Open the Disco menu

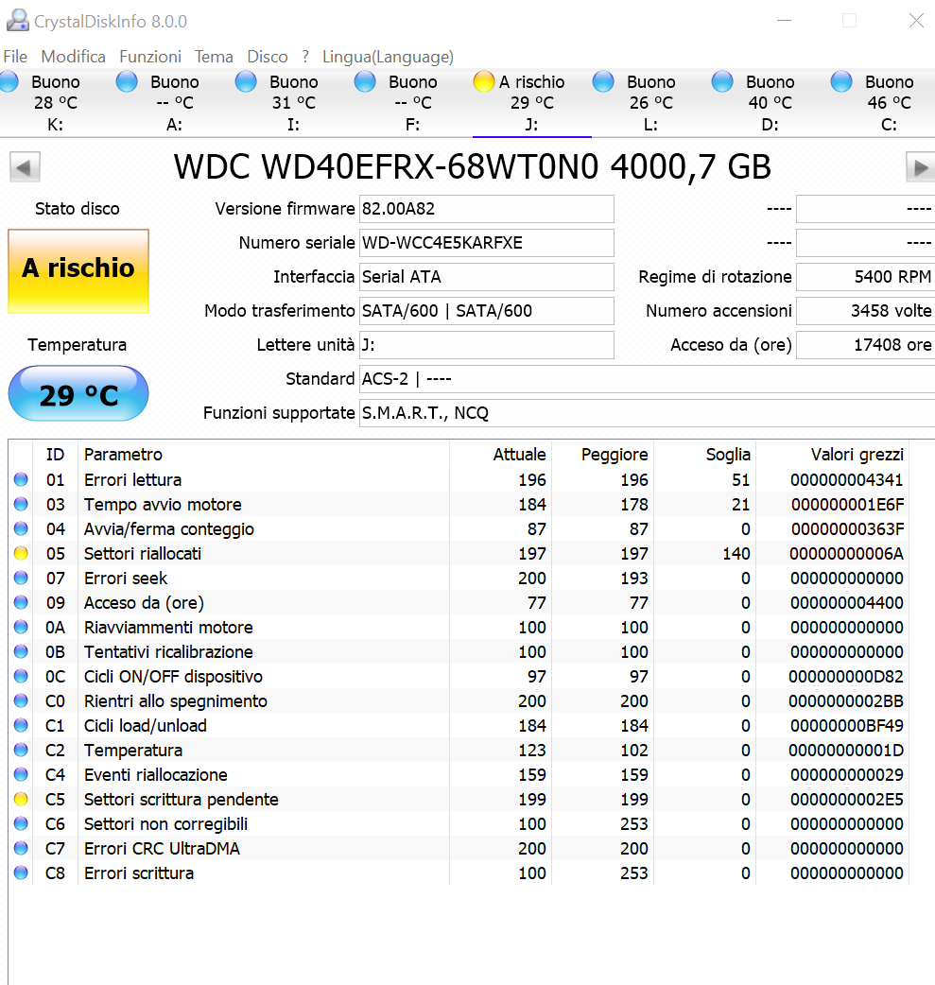[x=267, y=57]
